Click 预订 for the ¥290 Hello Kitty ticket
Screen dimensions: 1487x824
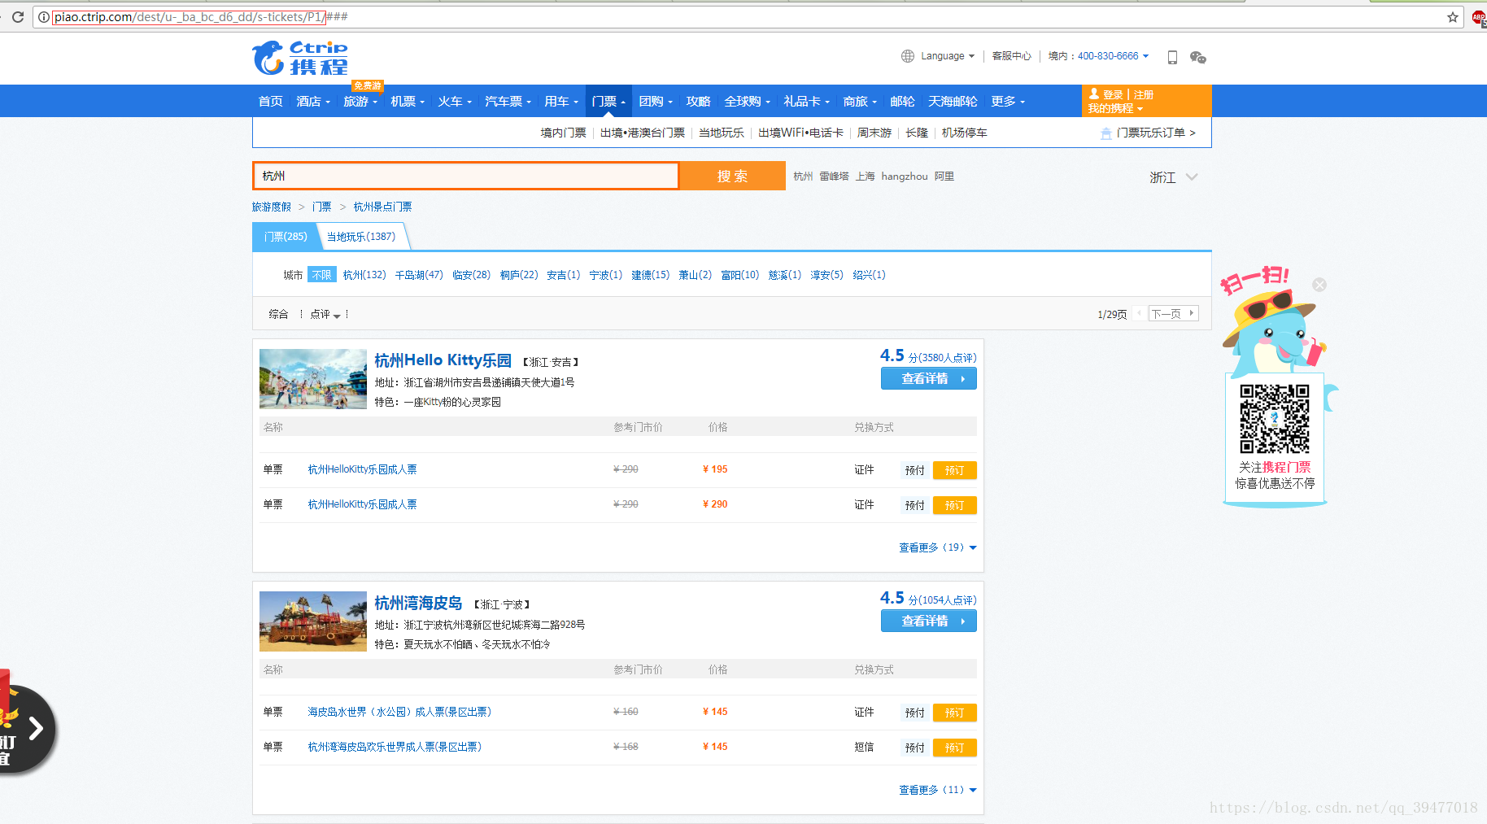(955, 505)
